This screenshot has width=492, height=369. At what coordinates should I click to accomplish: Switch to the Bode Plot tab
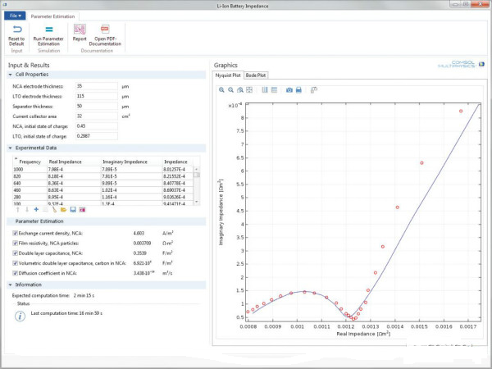click(257, 75)
